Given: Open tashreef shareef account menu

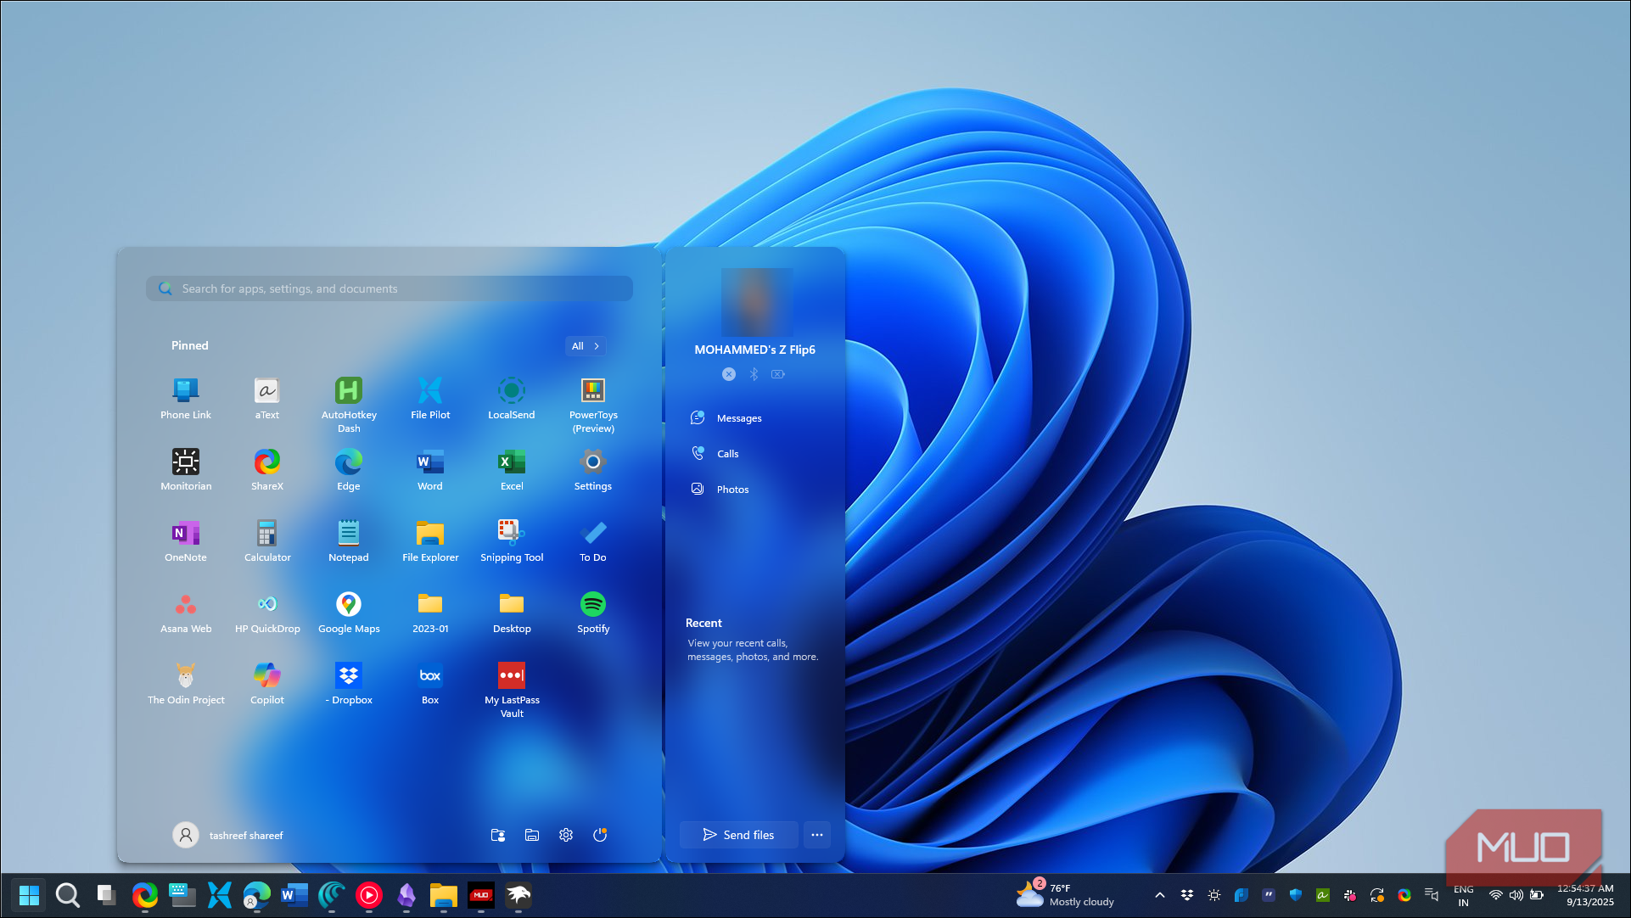Looking at the screenshot, I should tap(228, 835).
